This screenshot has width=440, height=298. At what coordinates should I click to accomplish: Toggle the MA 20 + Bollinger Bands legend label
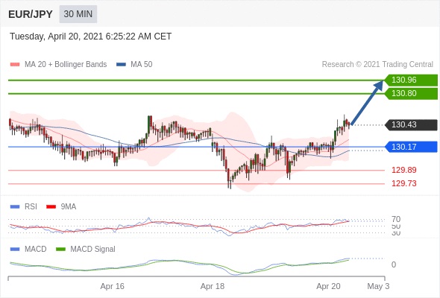(66, 65)
